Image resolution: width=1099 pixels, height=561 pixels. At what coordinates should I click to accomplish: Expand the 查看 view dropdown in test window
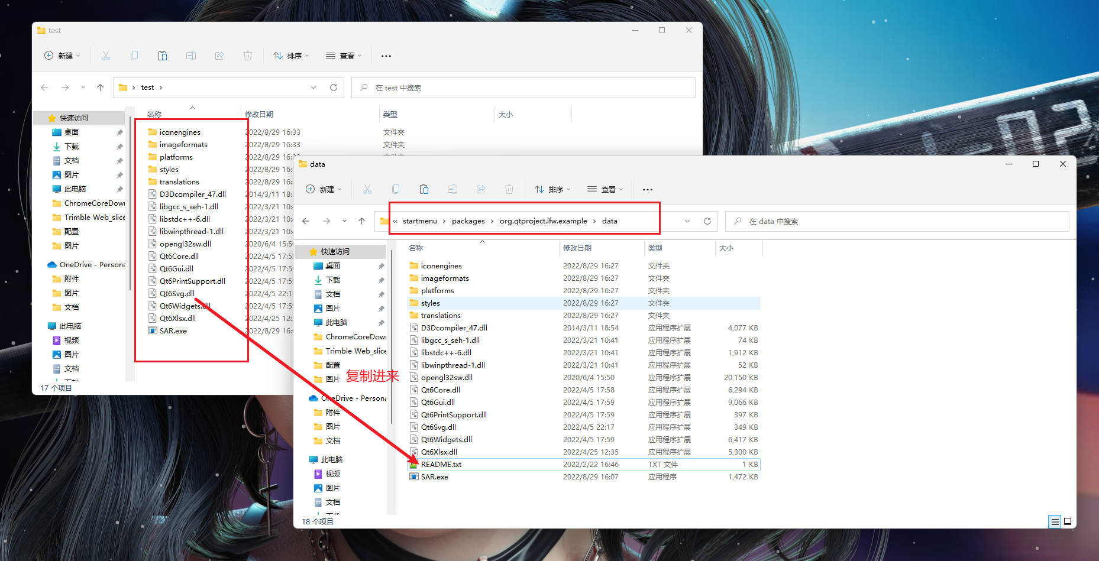(344, 56)
